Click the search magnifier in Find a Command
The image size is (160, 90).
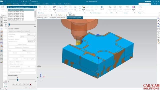(150, 4)
